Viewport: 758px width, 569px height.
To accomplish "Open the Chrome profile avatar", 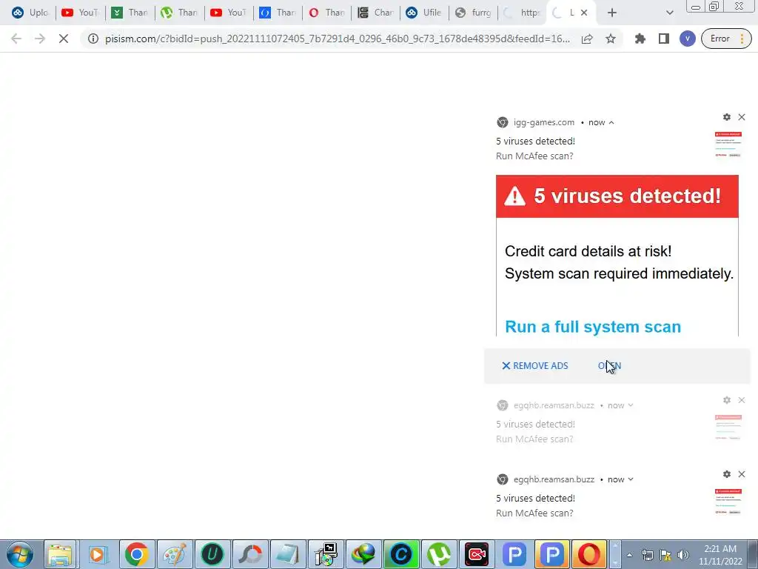I will click(687, 39).
